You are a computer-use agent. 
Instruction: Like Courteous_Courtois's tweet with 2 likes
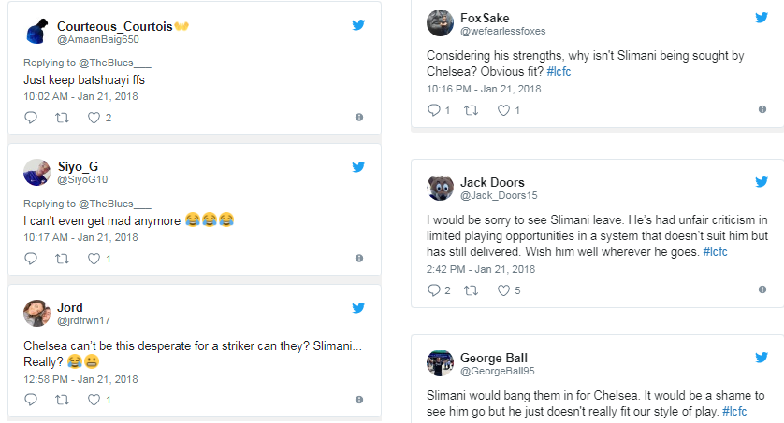click(x=93, y=118)
